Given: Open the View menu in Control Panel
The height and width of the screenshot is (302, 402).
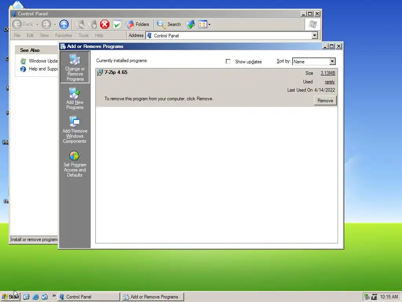Looking at the screenshot, I should (x=44, y=35).
